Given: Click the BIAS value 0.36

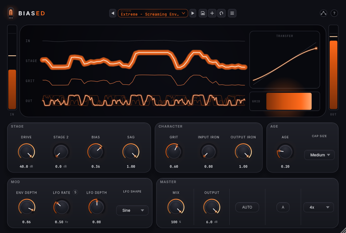Looking at the screenshot, I should click(96, 167).
